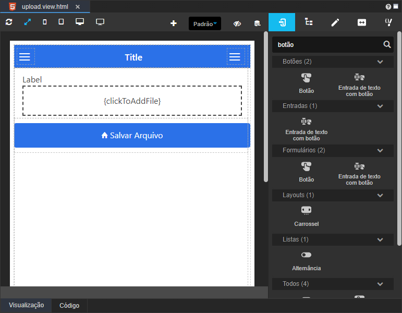Select the desktop monitor preview icon
The height and width of the screenshot is (313, 402).
click(x=80, y=22)
